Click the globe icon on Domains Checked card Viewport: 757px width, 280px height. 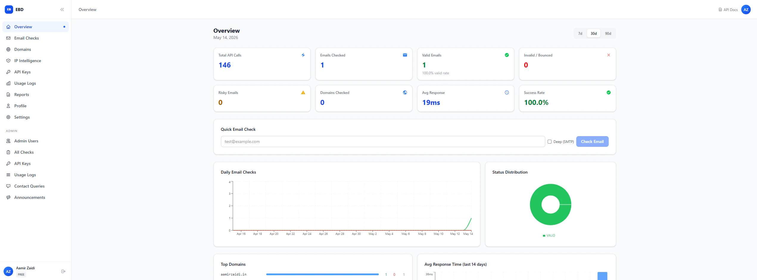(x=405, y=92)
